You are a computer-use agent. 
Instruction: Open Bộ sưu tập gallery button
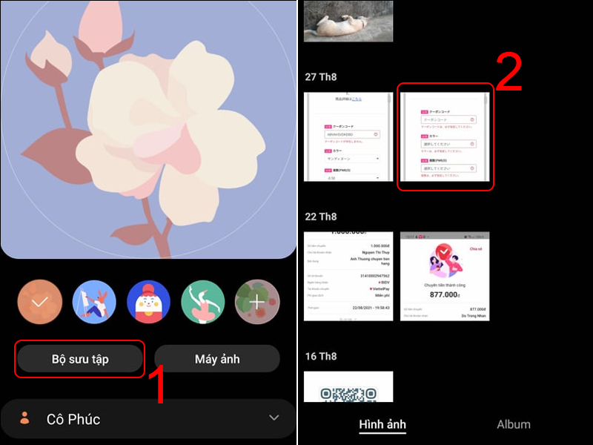[80, 359]
